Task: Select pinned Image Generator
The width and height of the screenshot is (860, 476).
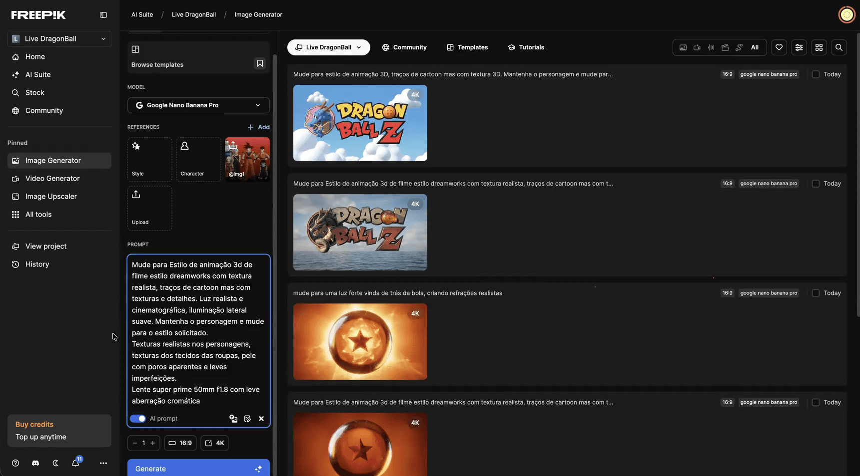Action: click(59, 161)
